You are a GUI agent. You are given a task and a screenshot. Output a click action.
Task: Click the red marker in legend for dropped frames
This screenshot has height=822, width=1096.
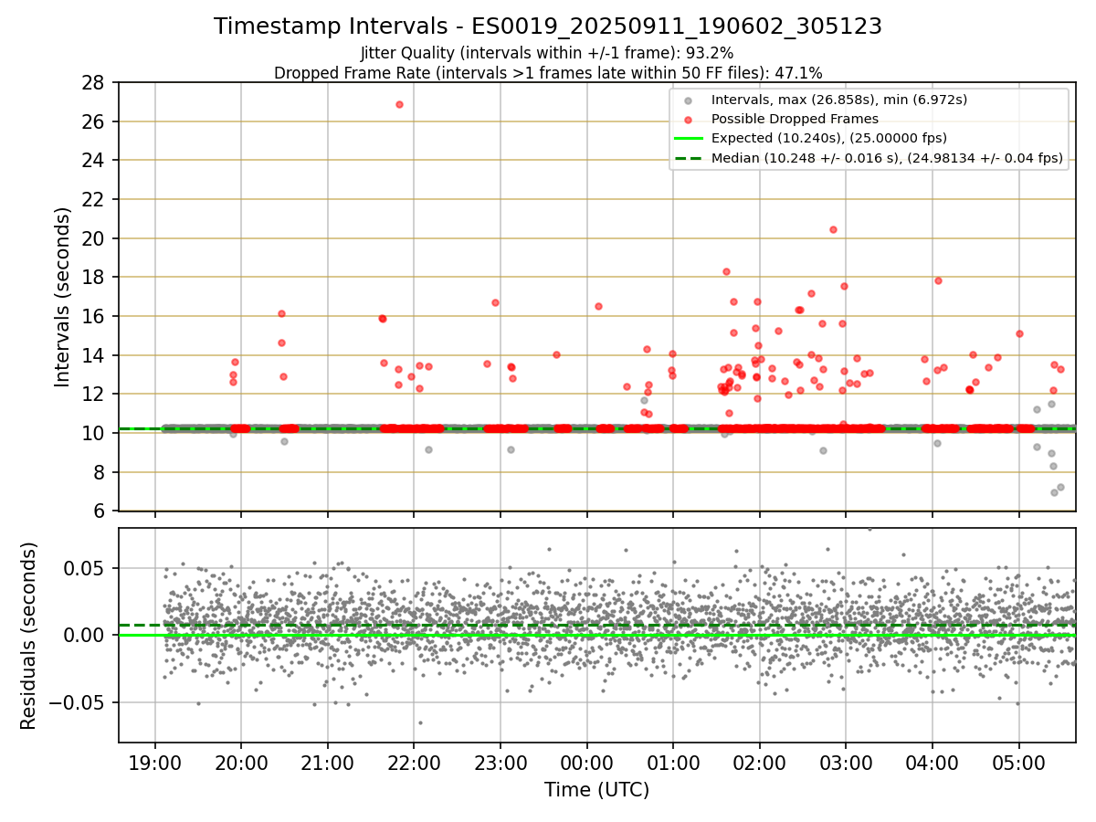pos(689,119)
